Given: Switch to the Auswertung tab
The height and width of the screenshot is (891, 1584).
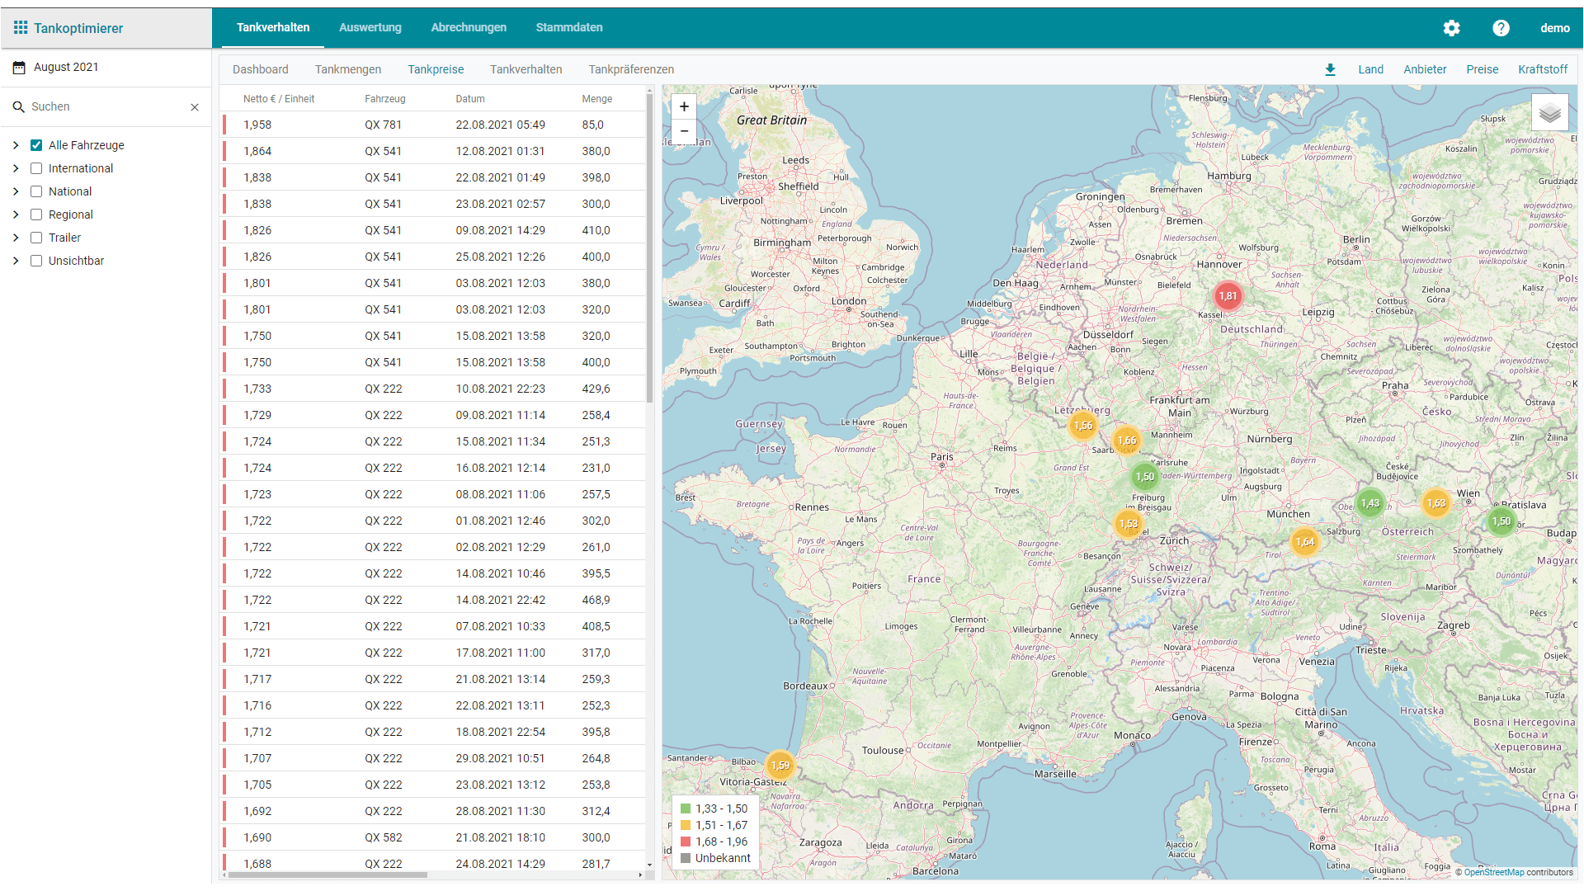Looking at the screenshot, I should pyautogui.click(x=370, y=27).
